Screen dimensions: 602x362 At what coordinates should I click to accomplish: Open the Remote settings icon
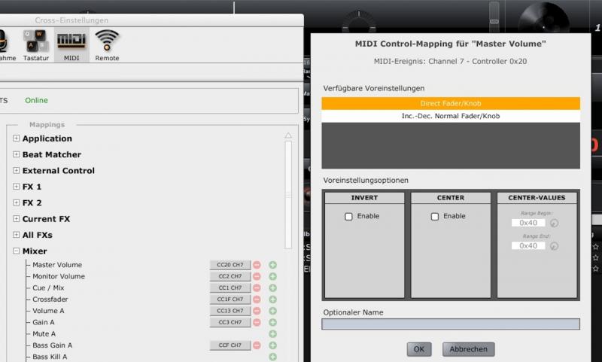click(x=107, y=45)
